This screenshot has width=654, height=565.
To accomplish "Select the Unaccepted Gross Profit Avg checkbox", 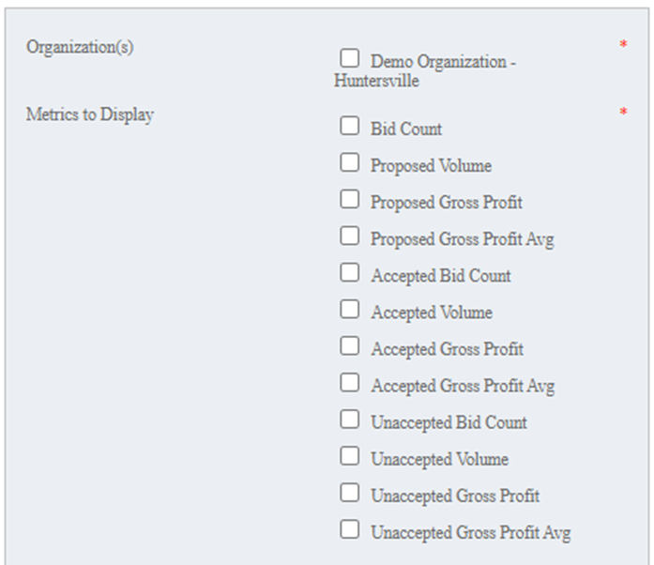I will [x=349, y=529].
